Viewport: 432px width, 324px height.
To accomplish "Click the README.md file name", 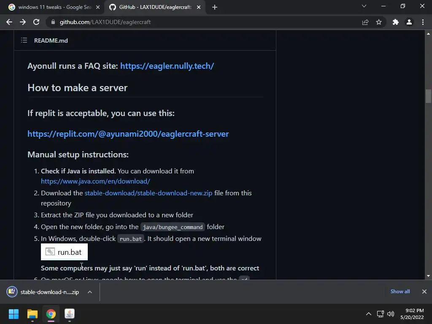I will (x=51, y=40).
